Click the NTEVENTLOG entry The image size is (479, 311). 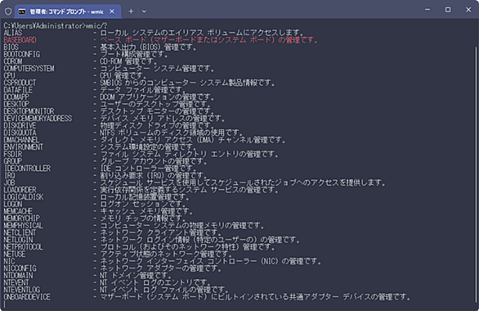coord(22,290)
